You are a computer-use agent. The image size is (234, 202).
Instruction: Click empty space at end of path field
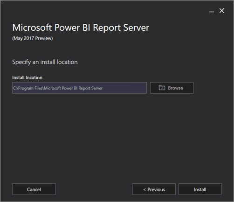coord(124,88)
